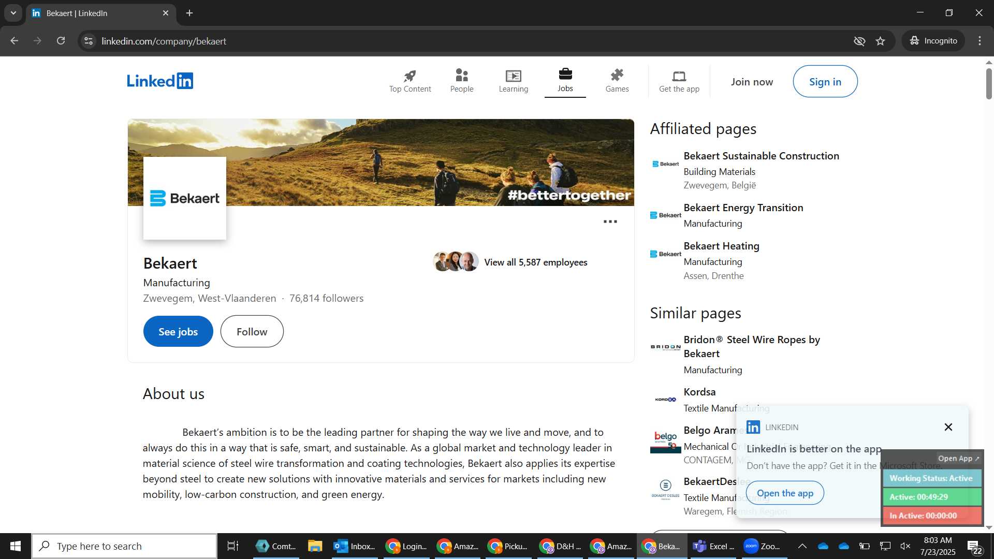Open Bridon Steel Wire Ropes page

[x=752, y=346]
